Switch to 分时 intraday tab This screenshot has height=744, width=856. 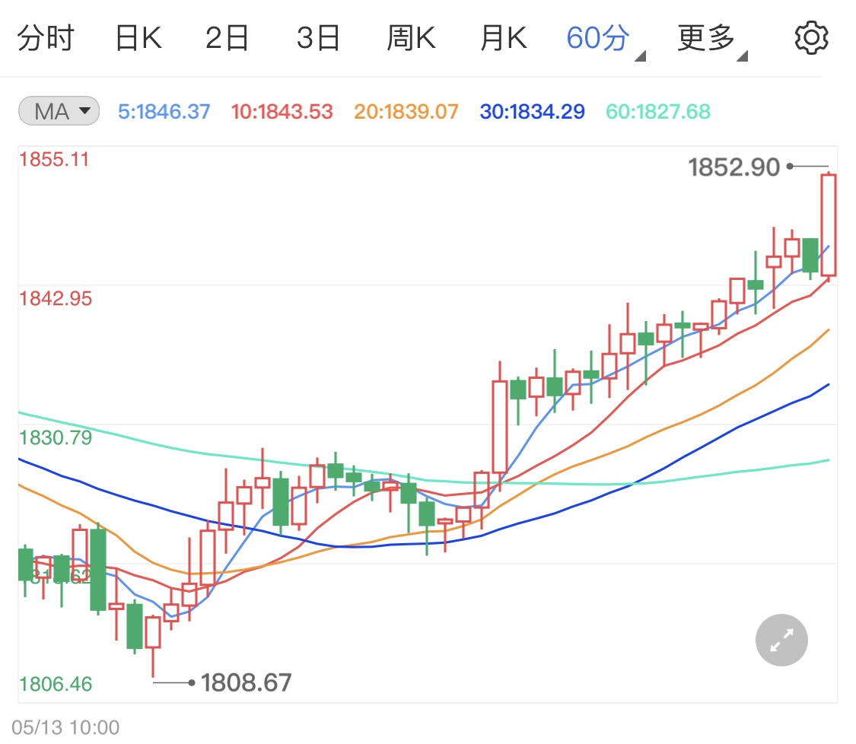tap(46, 38)
